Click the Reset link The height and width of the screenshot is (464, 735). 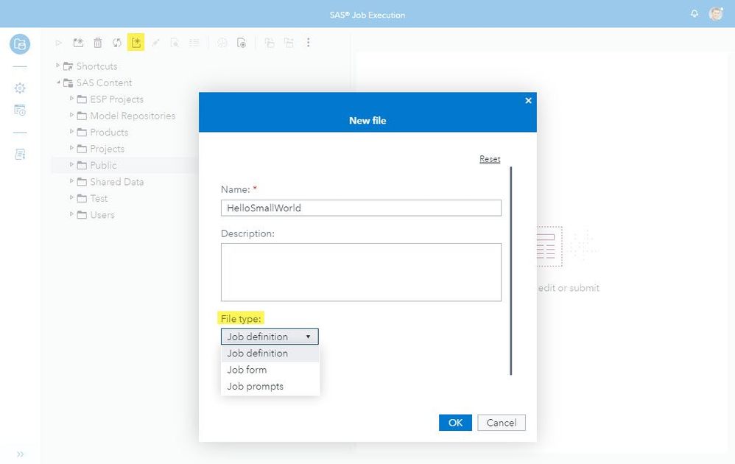(x=490, y=159)
